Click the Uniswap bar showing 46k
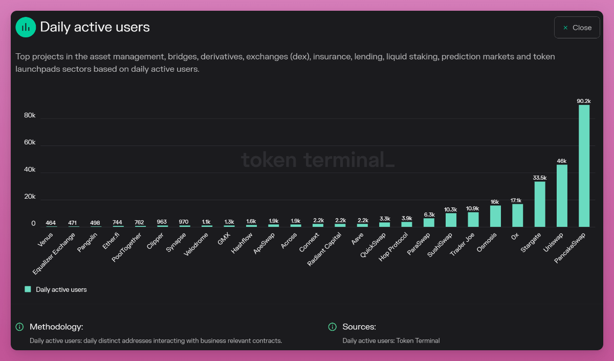614x361 pixels. click(562, 196)
